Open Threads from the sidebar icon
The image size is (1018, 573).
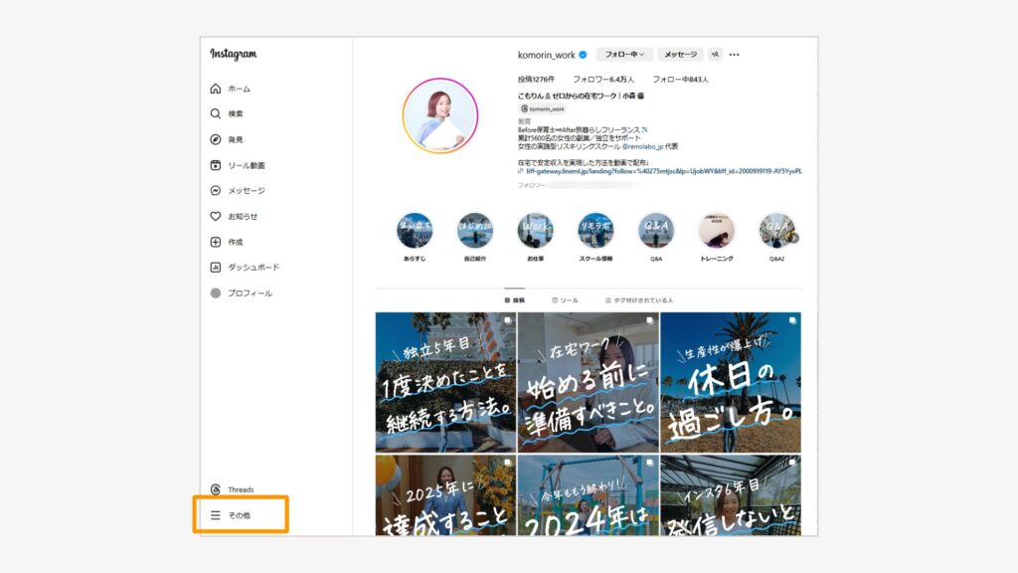pos(215,488)
